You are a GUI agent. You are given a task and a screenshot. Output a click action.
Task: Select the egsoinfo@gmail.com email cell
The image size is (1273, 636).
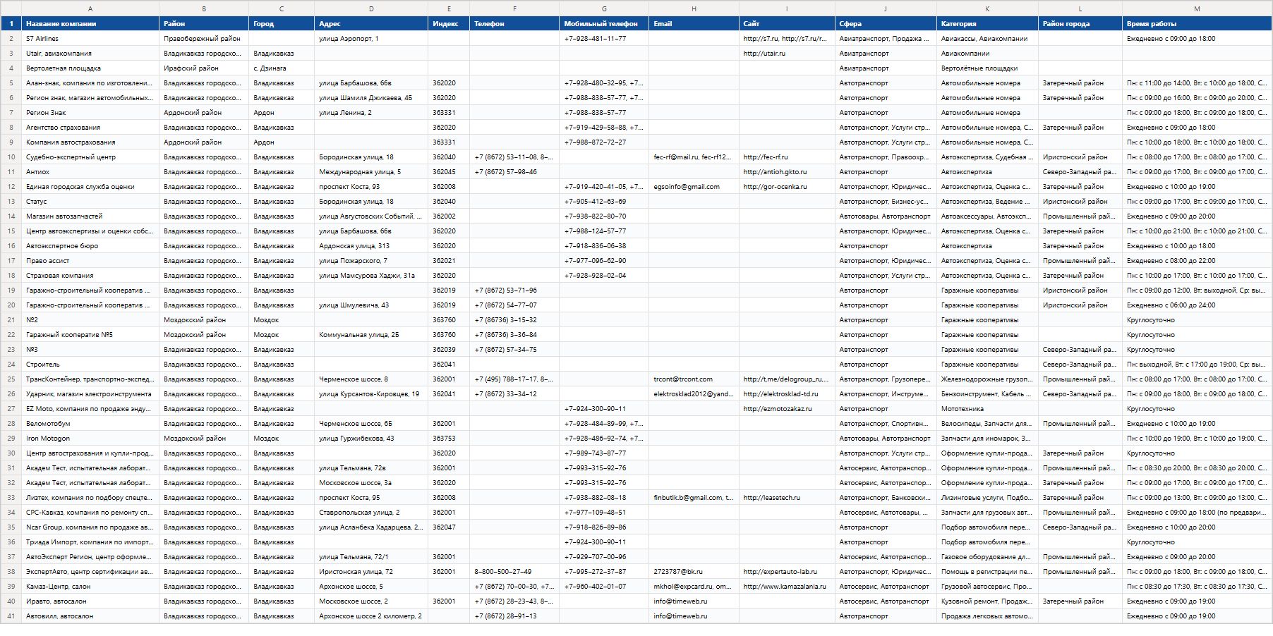(x=694, y=187)
